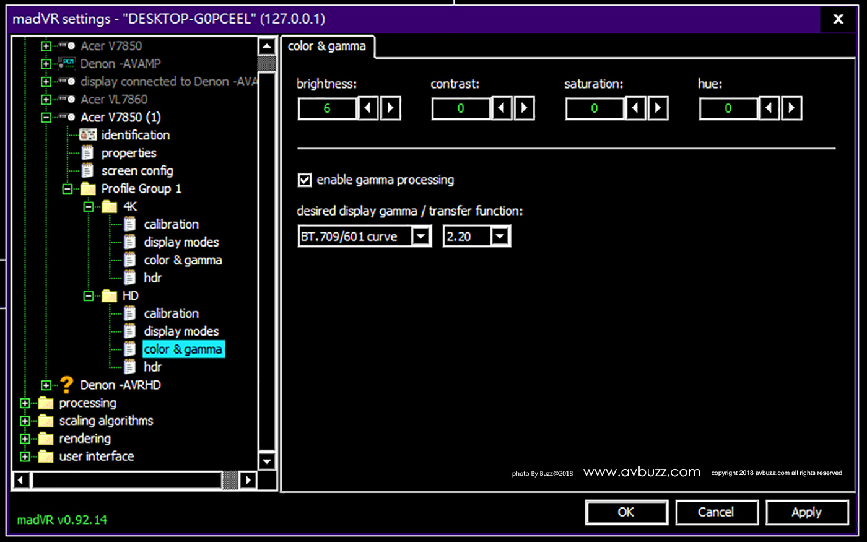
Task: Click the HD folder icon
Action: click(x=110, y=296)
